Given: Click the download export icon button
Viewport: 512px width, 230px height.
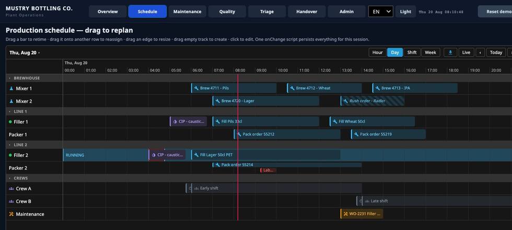Looking at the screenshot, I should point(450,53).
